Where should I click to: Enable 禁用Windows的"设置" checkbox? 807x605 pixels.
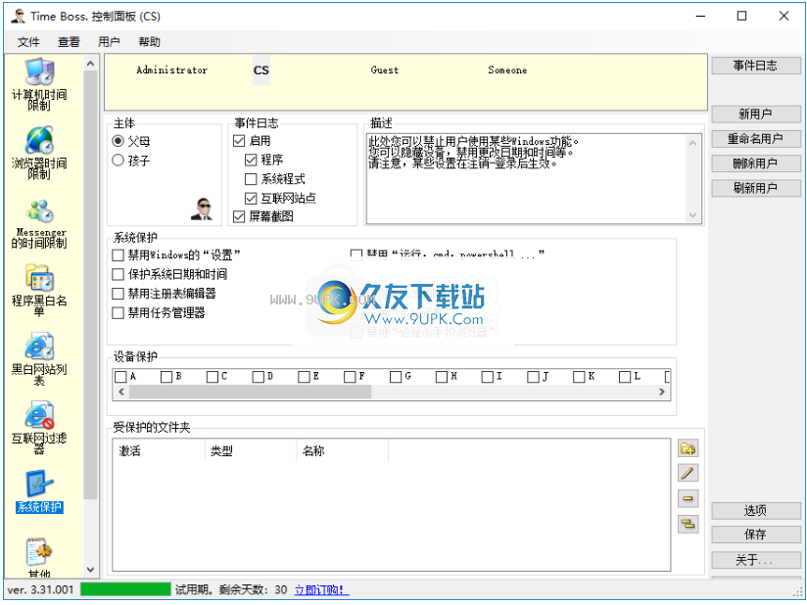click(118, 256)
